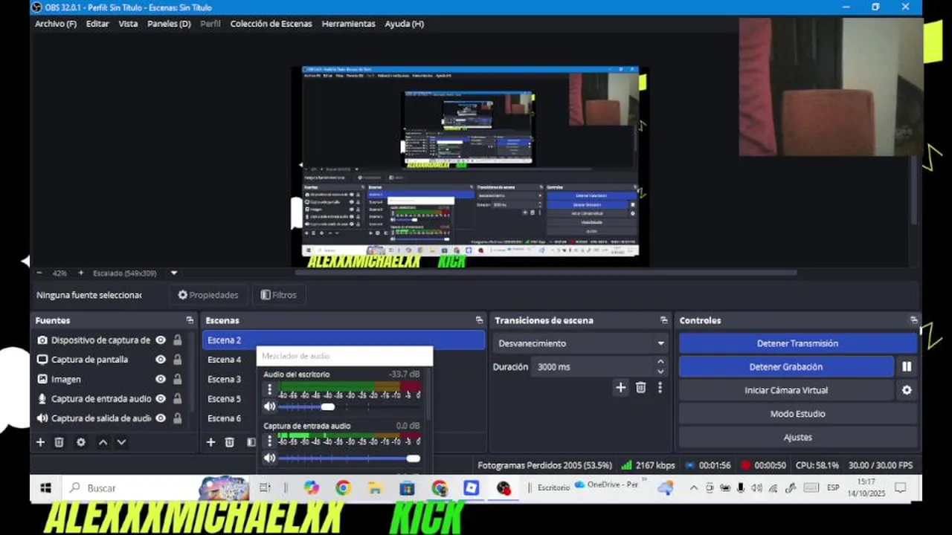Open Ajustes settings button
This screenshot has width=952, height=535.
coord(797,438)
